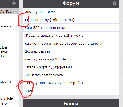The width and height of the screenshot is (123, 107).
Task: Click the Блоги section header
Action: [x=71, y=104]
